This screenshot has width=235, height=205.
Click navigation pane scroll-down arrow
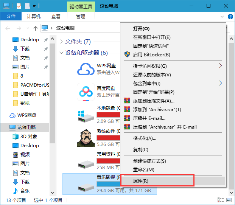tap(52, 193)
